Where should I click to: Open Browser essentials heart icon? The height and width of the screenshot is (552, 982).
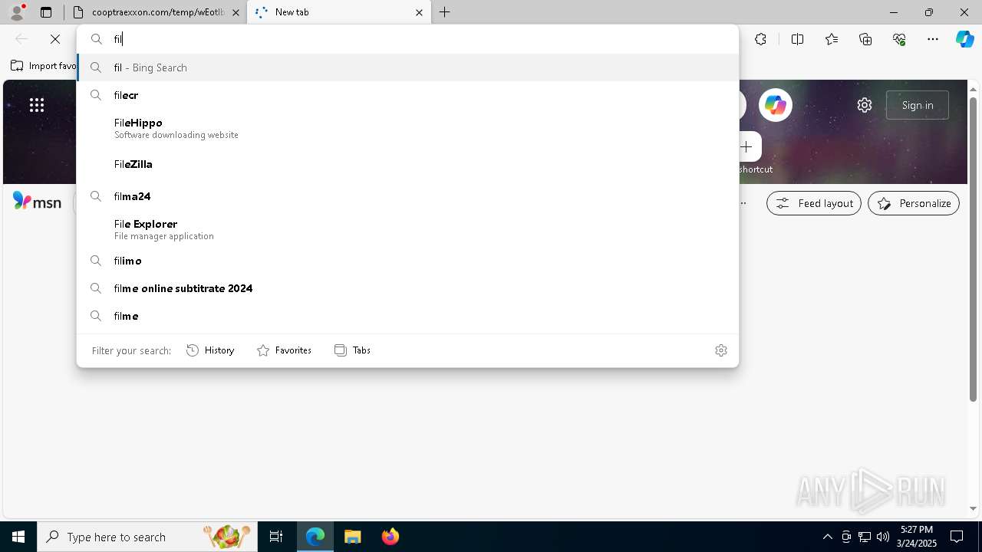click(899, 39)
